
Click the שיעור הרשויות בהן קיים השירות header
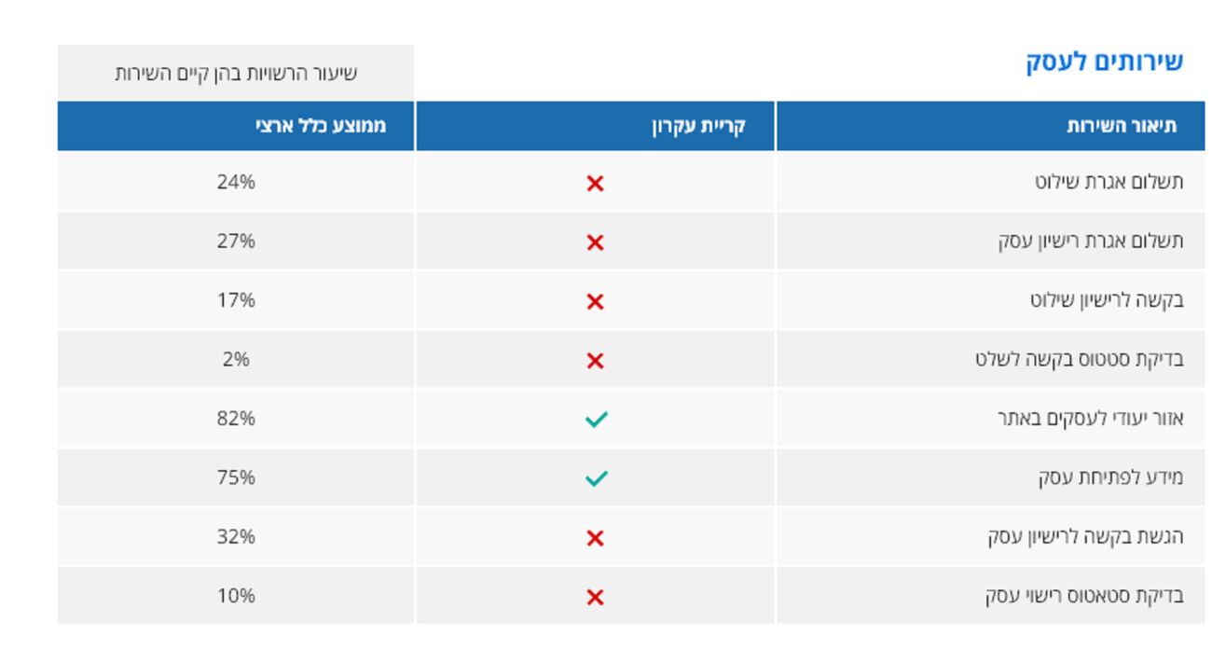(x=236, y=73)
